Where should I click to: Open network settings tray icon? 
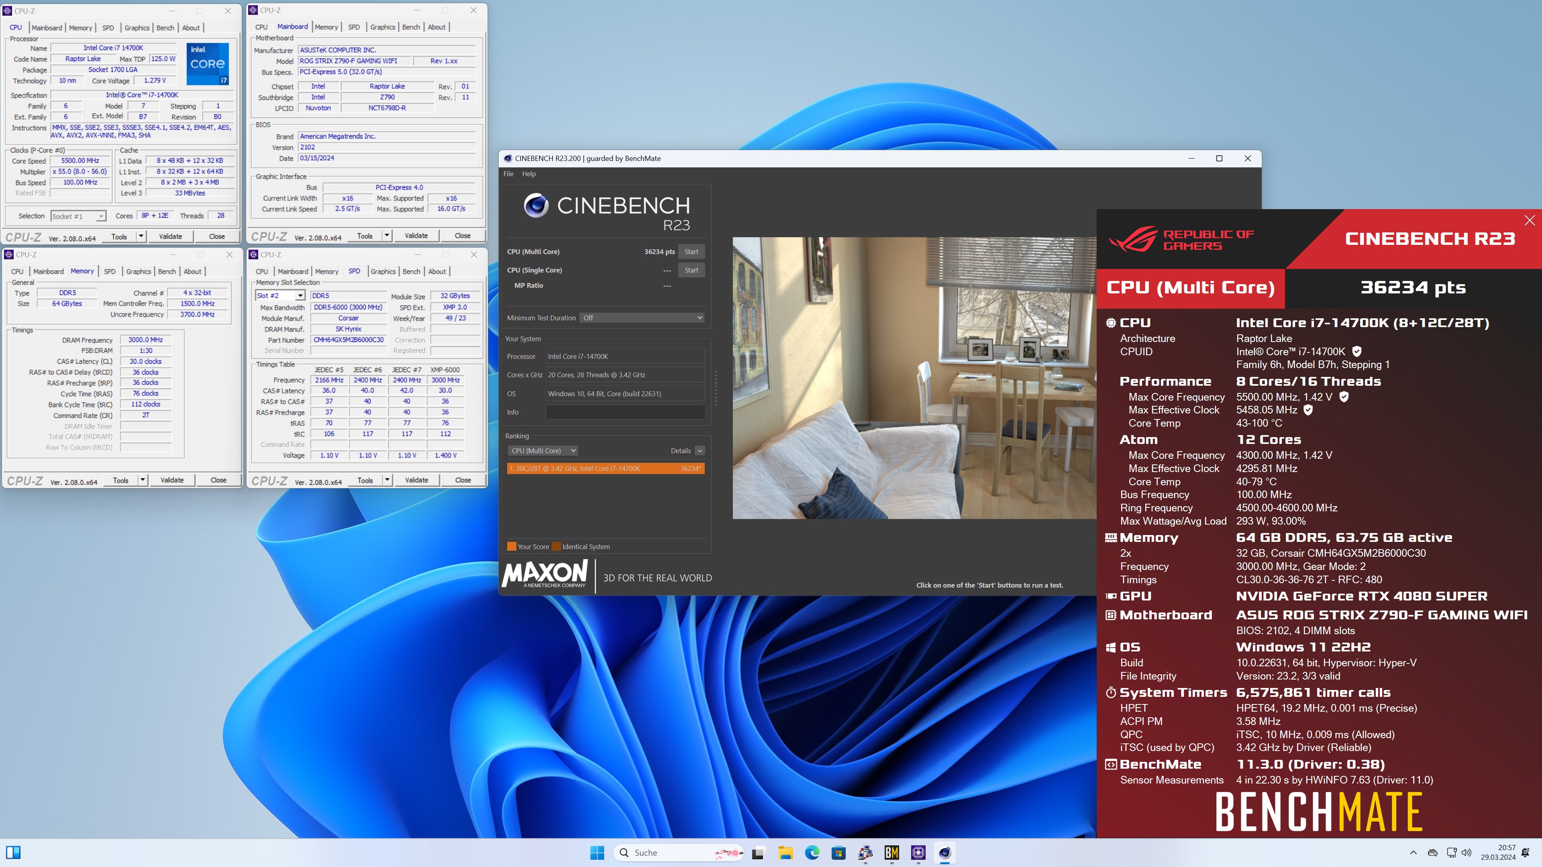tap(1451, 853)
